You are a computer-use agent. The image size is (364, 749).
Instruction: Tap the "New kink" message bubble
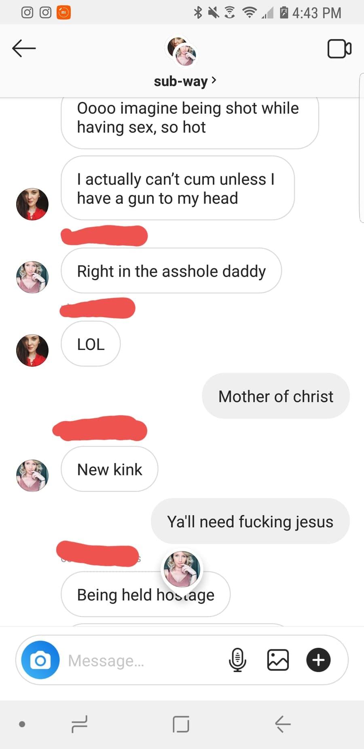[x=110, y=469]
